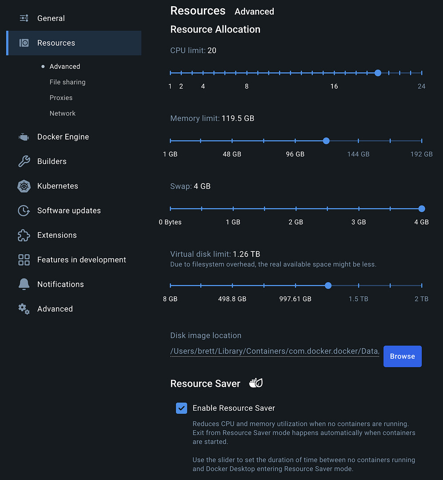
Task: Click the Kubernetes helm wheel icon
Action: 24,186
